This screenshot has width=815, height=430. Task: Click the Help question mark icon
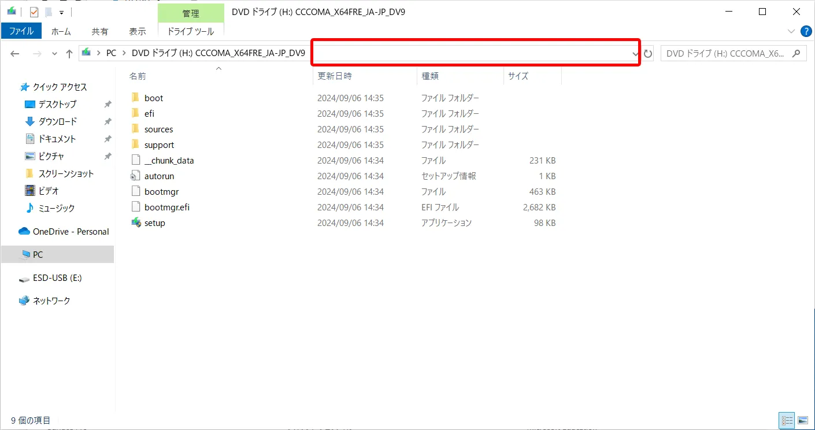pos(805,31)
